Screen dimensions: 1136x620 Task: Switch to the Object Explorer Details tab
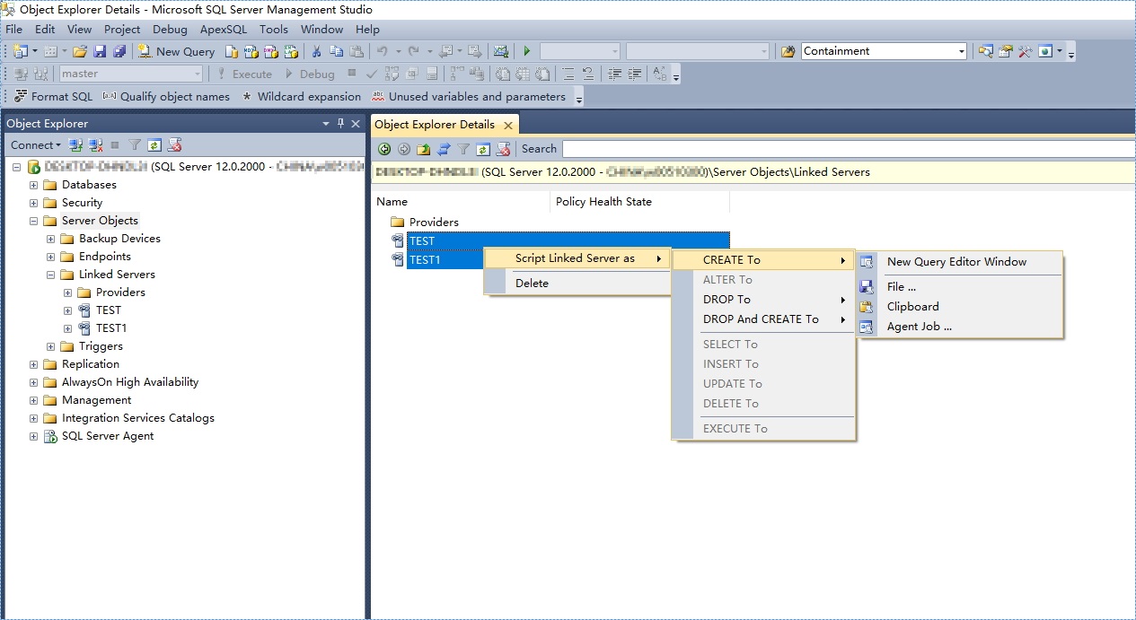pyautogui.click(x=435, y=125)
